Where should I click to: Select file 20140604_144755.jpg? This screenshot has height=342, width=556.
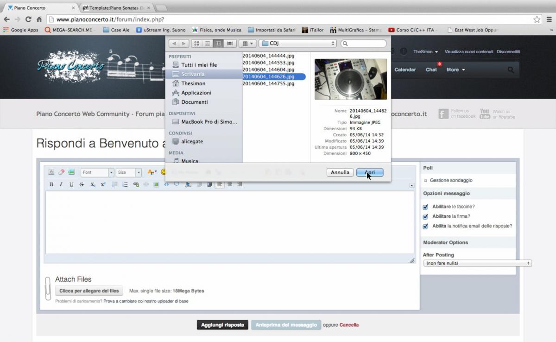click(x=268, y=84)
